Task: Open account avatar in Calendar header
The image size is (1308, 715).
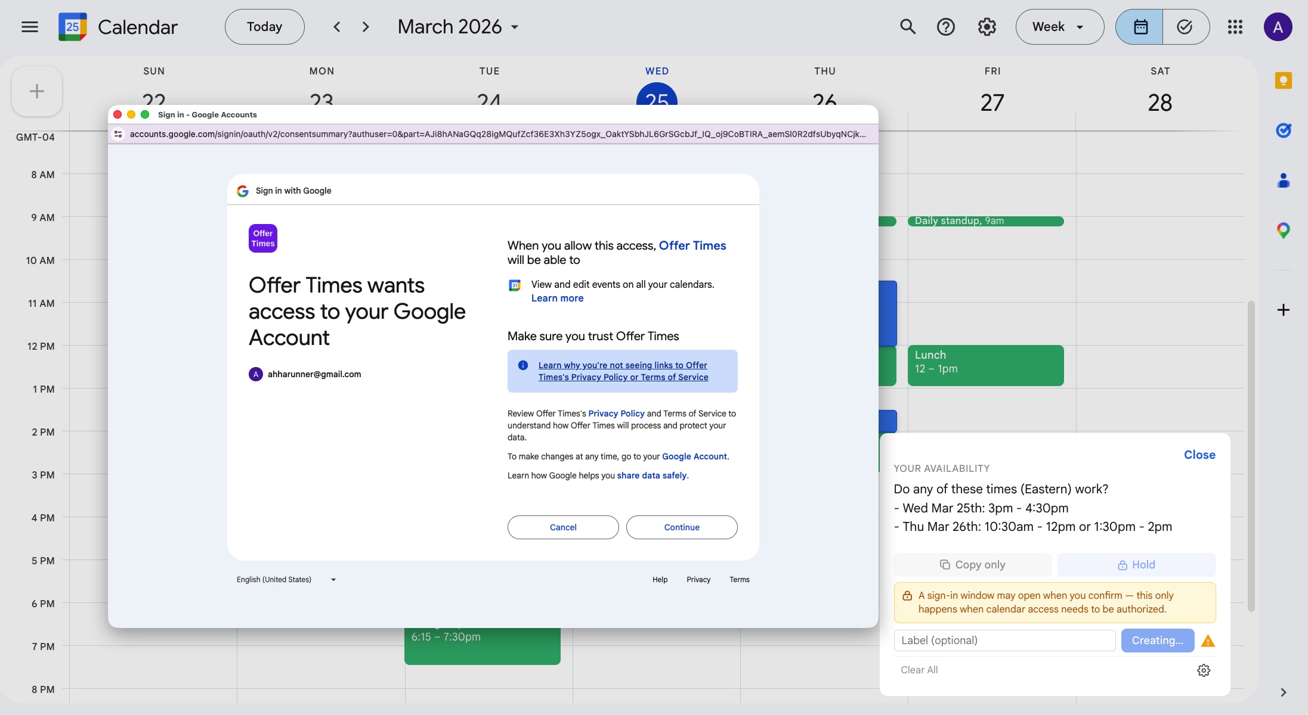Action: 1278,27
